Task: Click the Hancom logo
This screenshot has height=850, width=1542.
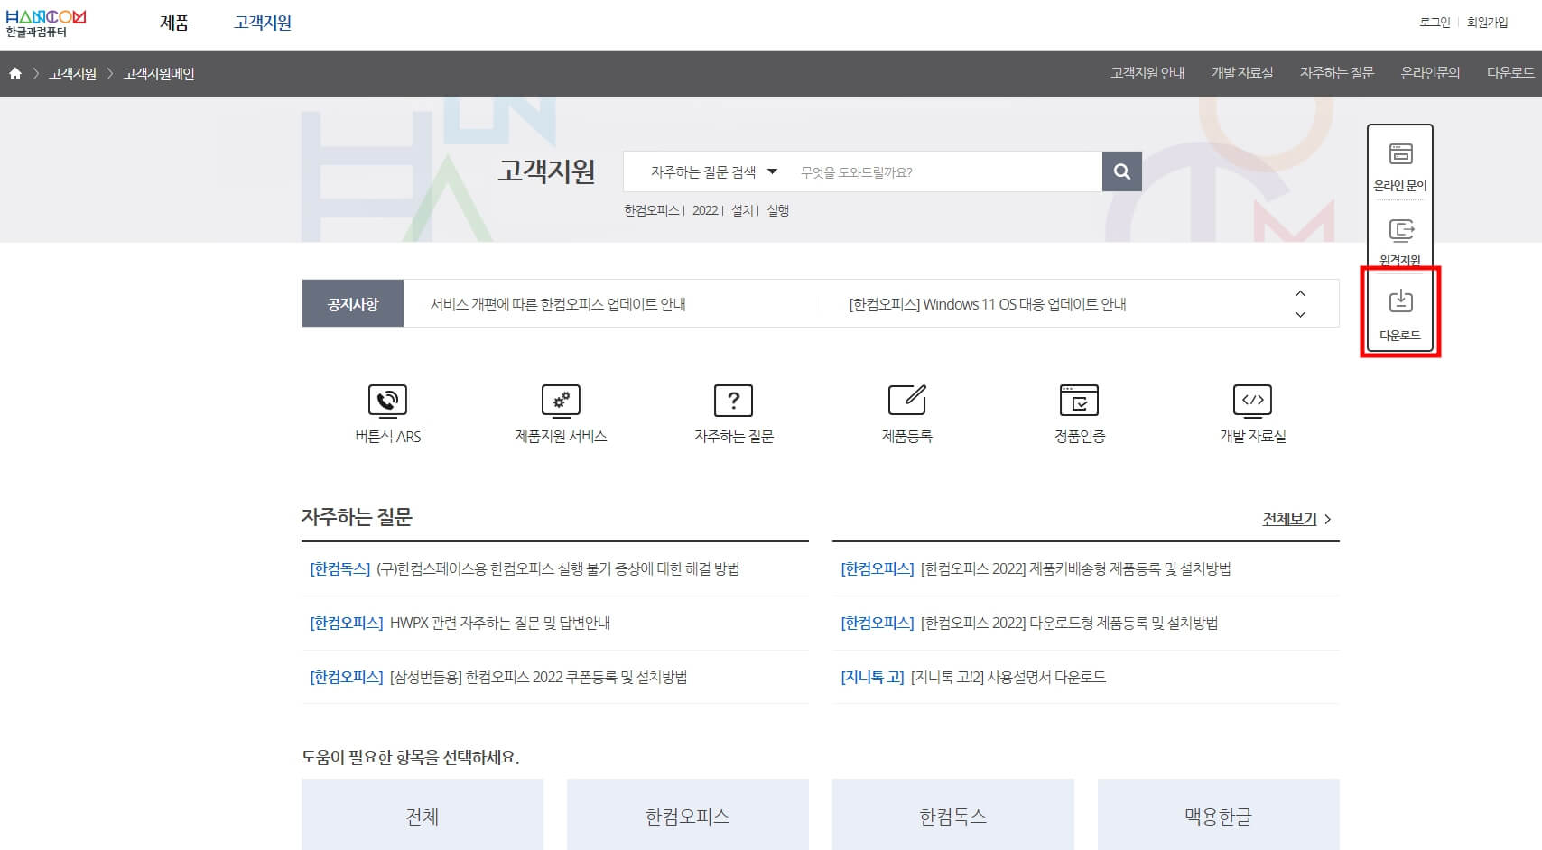Action: 46,23
